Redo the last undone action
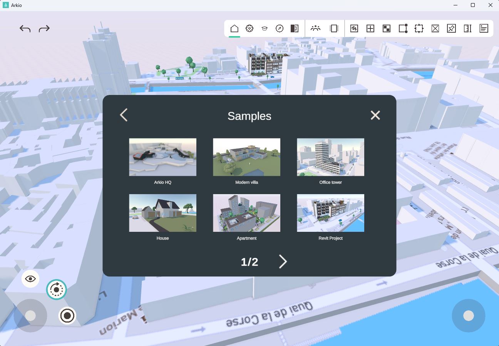The image size is (499, 346). (x=44, y=28)
